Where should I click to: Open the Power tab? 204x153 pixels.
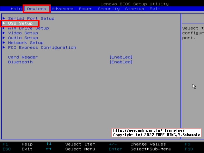coord(85,9)
